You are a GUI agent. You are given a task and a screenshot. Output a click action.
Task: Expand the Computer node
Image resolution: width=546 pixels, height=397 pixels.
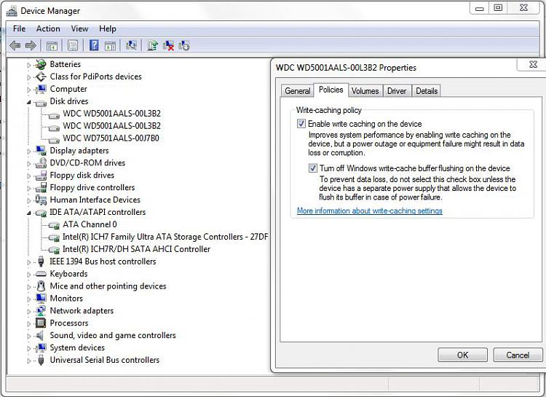click(x=29, y=90)
